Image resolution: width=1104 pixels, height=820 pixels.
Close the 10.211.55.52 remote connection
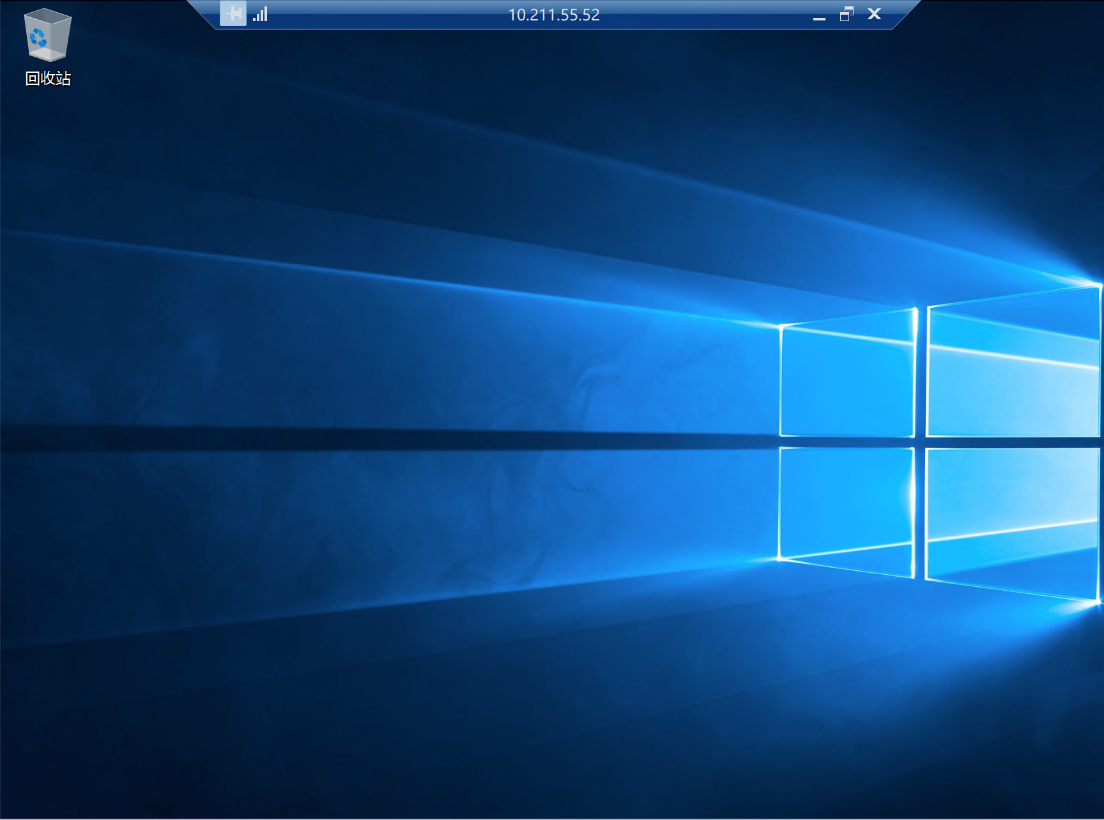[x=874, y=14]
